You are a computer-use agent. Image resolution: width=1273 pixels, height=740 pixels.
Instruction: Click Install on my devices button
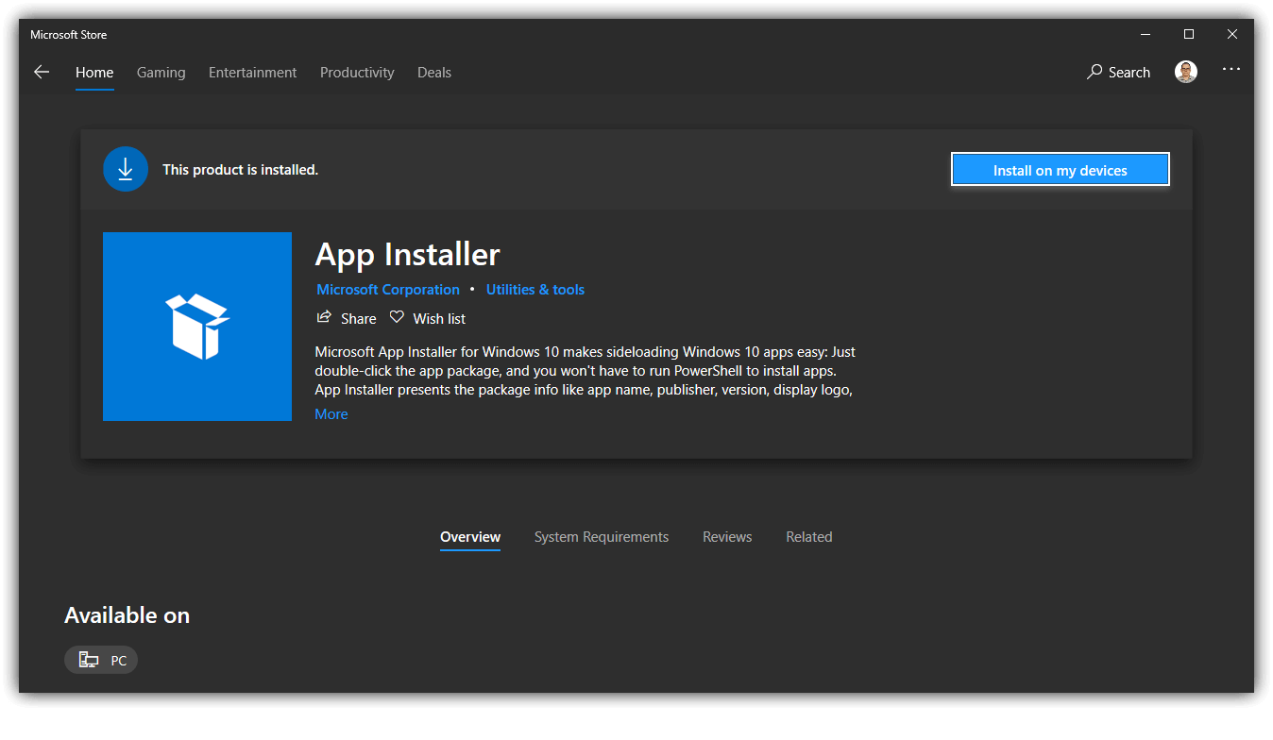1061,170
